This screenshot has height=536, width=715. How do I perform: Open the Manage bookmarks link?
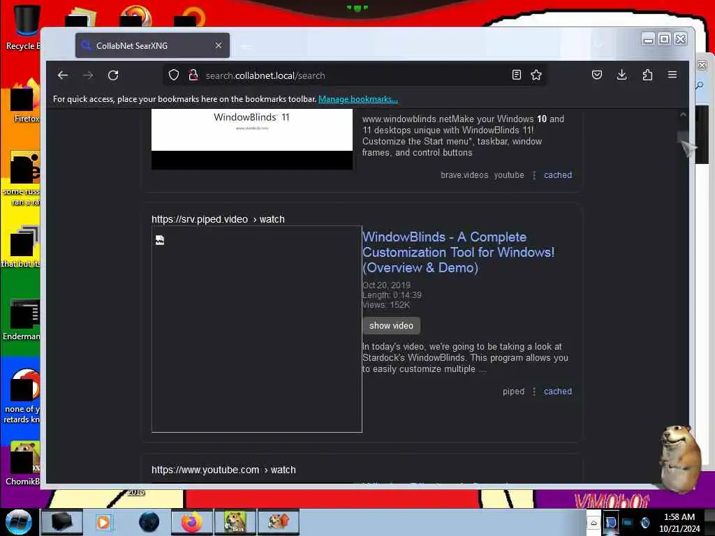(x=358, y=99)
